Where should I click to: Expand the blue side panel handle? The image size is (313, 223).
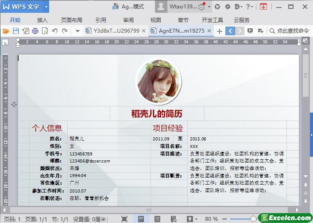click(311, 135)
